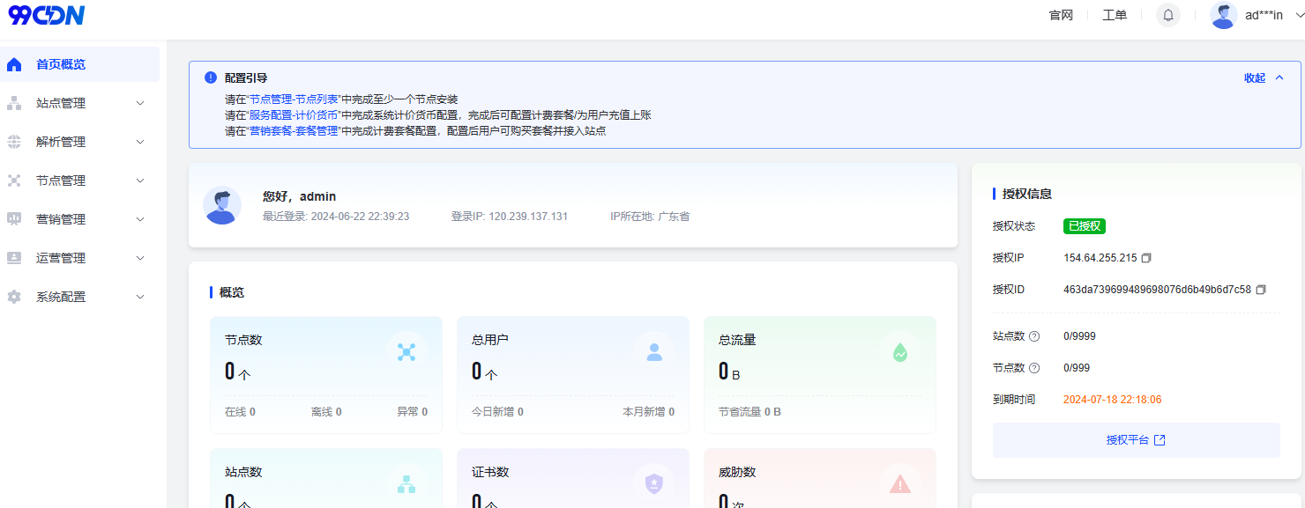The width and height of the screenshot is (1305, 508).
Task: Click the 节点数 card network icon
Action: point(406,352)
